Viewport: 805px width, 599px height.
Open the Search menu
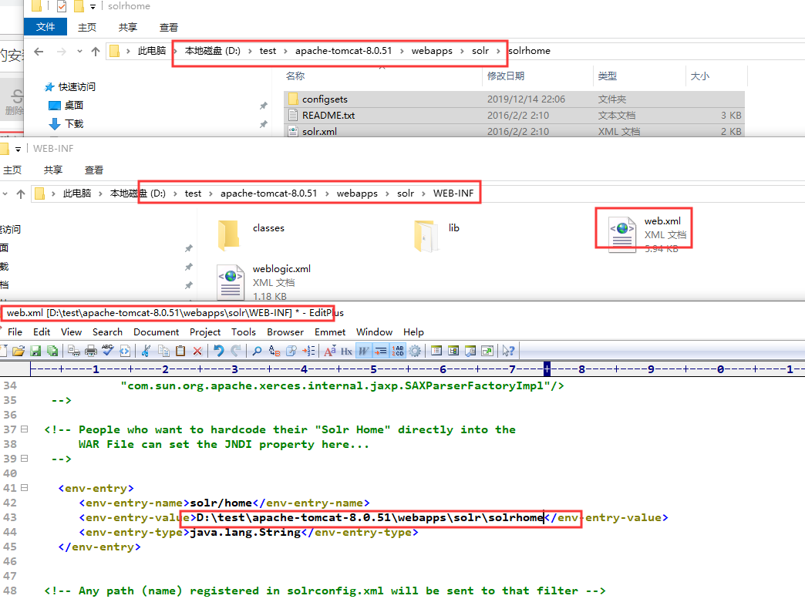[x=107, y=332]
